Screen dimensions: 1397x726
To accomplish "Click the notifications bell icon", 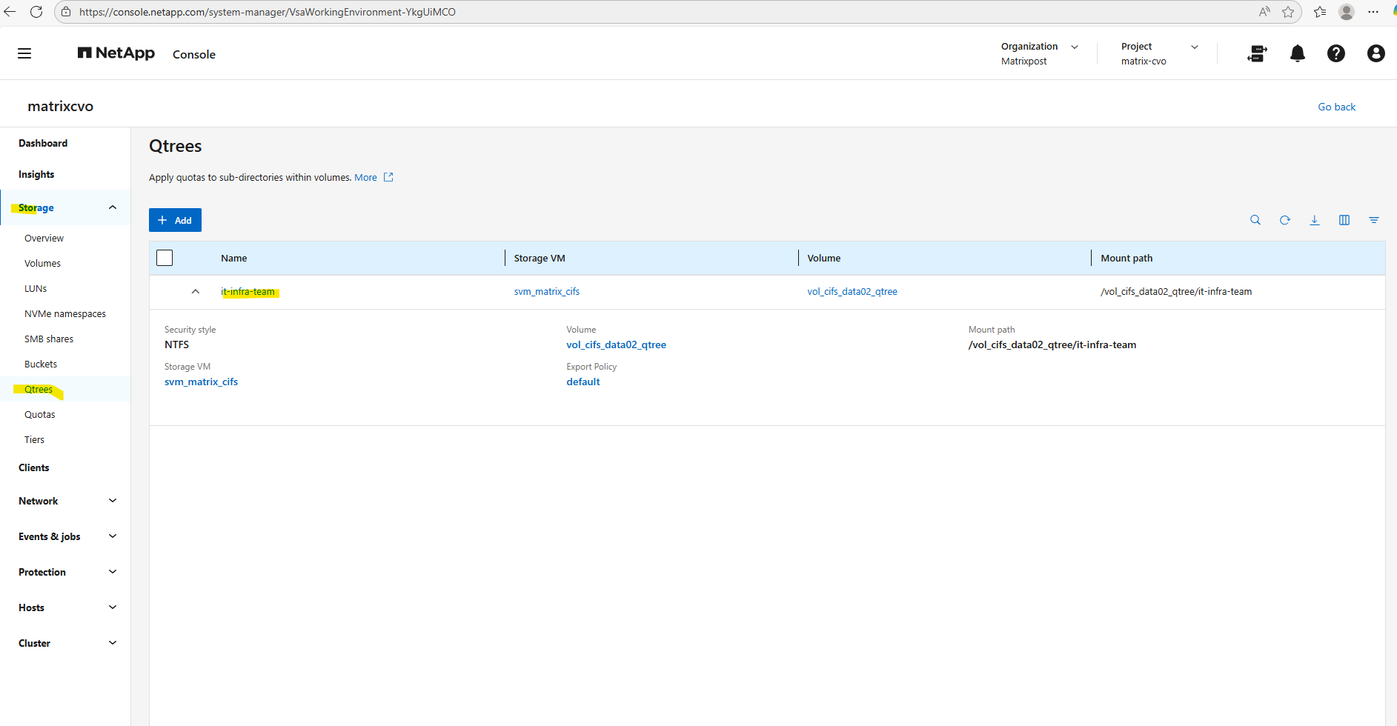I will click(1297, 53).
